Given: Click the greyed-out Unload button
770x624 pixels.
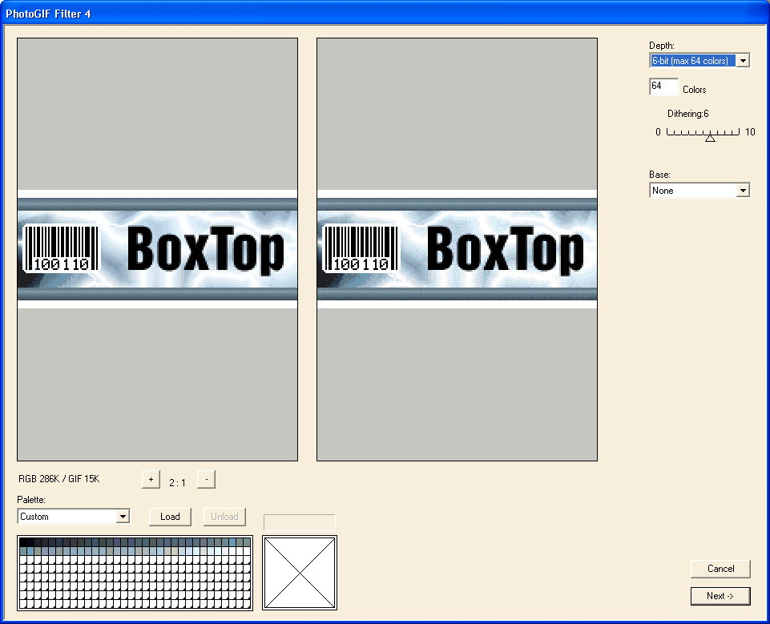Looking at the screenshot, I should [224, 517].
